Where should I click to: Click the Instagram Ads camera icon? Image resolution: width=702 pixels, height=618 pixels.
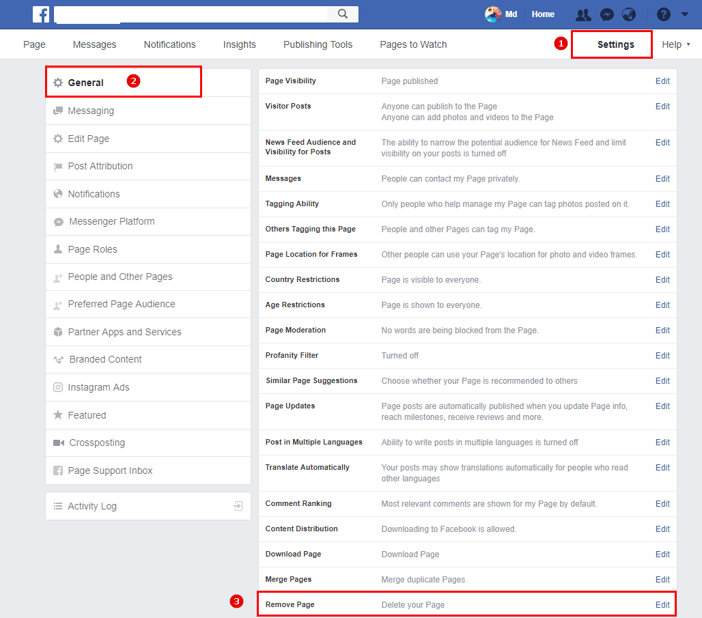(x=58, y=387)
